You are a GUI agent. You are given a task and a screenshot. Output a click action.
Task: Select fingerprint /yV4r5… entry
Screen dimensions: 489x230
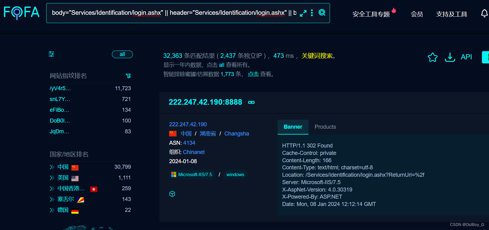pyautogui.click(x=60, y=88)
